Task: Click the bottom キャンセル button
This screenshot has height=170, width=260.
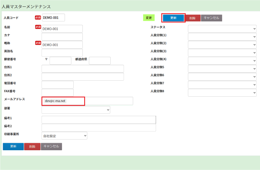Action: (x=51, y=146)
